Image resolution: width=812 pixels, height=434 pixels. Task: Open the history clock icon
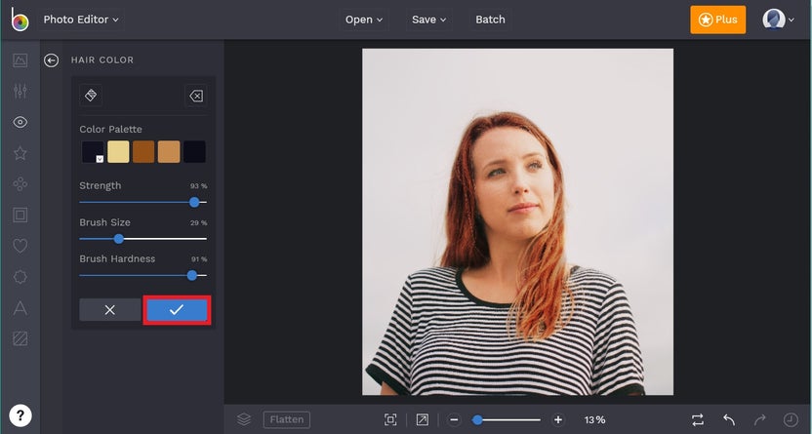pos(791,419)
